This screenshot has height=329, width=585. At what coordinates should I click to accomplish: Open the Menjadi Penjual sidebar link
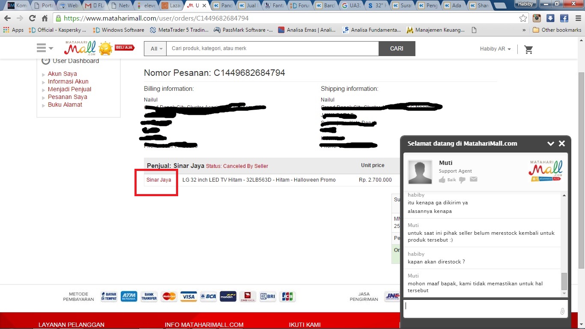(69, 89)
